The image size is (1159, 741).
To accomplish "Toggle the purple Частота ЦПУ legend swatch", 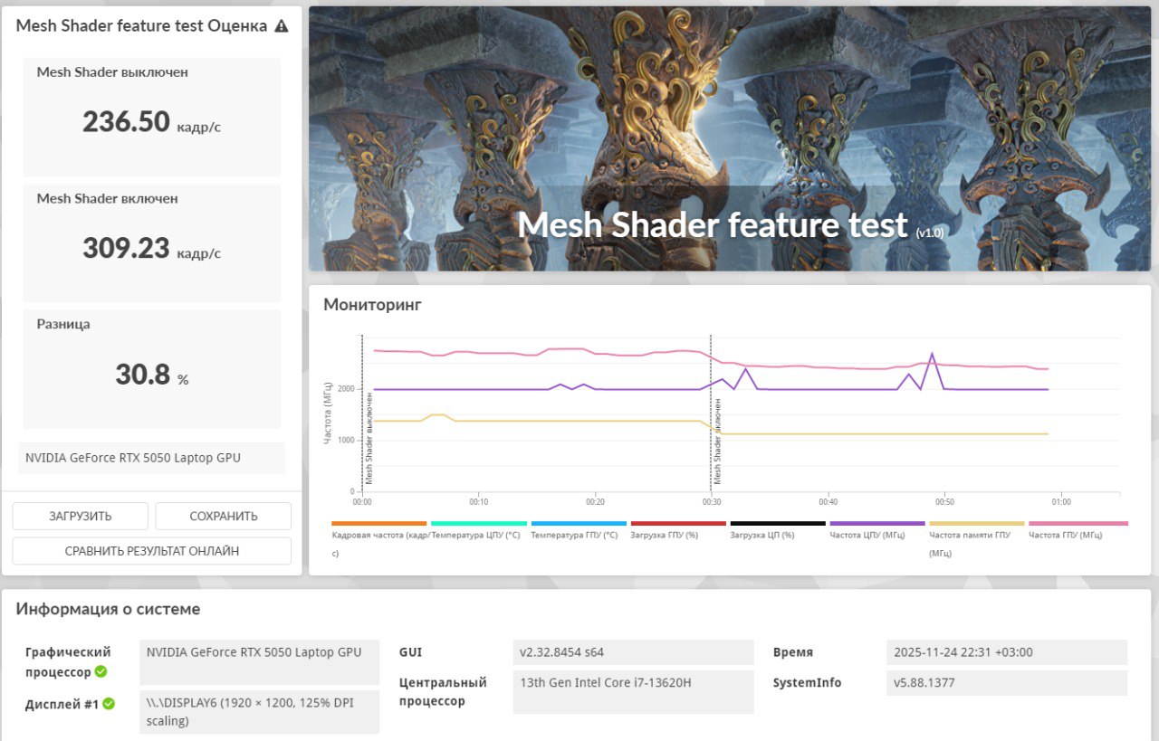I will tap(877, 523).
